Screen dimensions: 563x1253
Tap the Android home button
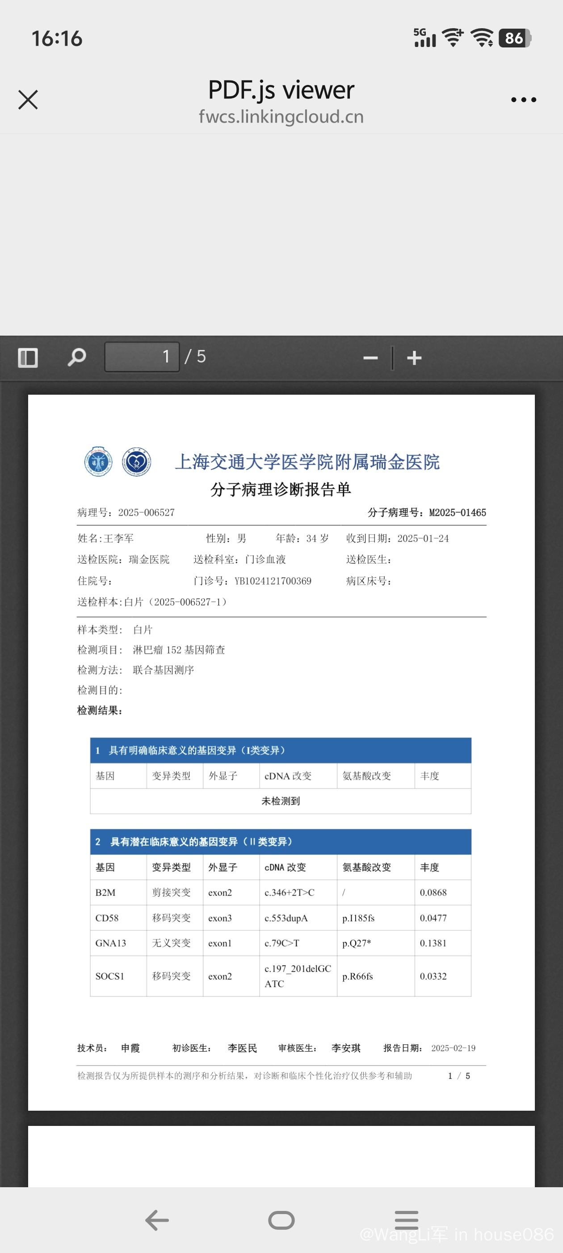281,1220
